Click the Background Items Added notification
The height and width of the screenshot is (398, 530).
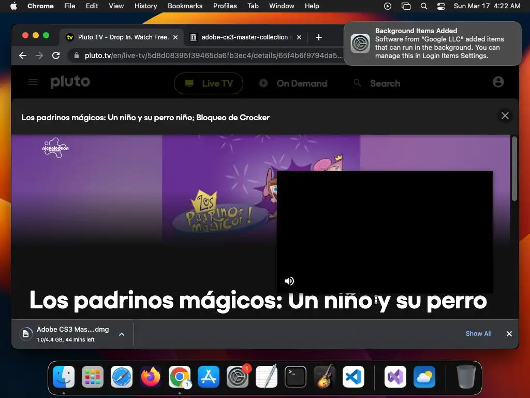432,44
